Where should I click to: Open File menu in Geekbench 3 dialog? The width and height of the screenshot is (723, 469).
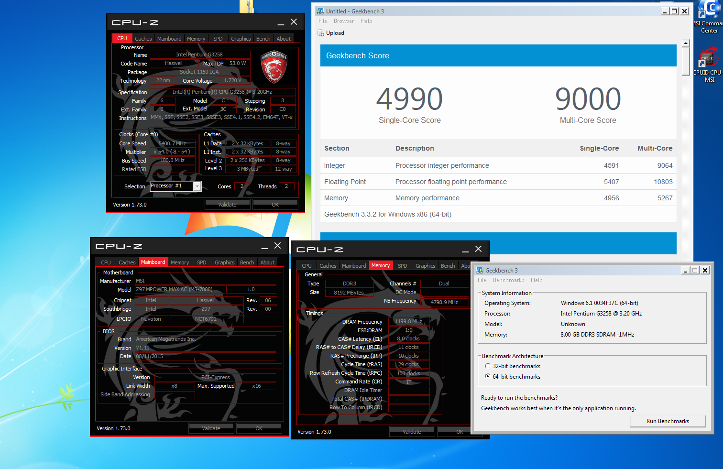482,280
